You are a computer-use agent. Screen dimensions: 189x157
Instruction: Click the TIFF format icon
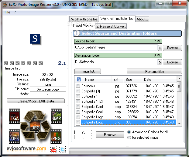pos(14,136)
